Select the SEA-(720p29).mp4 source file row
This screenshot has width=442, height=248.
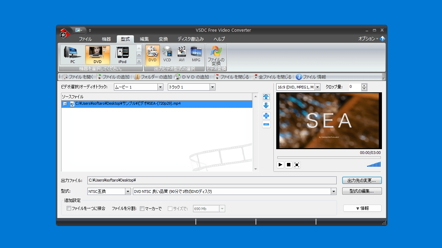[157, 104]
